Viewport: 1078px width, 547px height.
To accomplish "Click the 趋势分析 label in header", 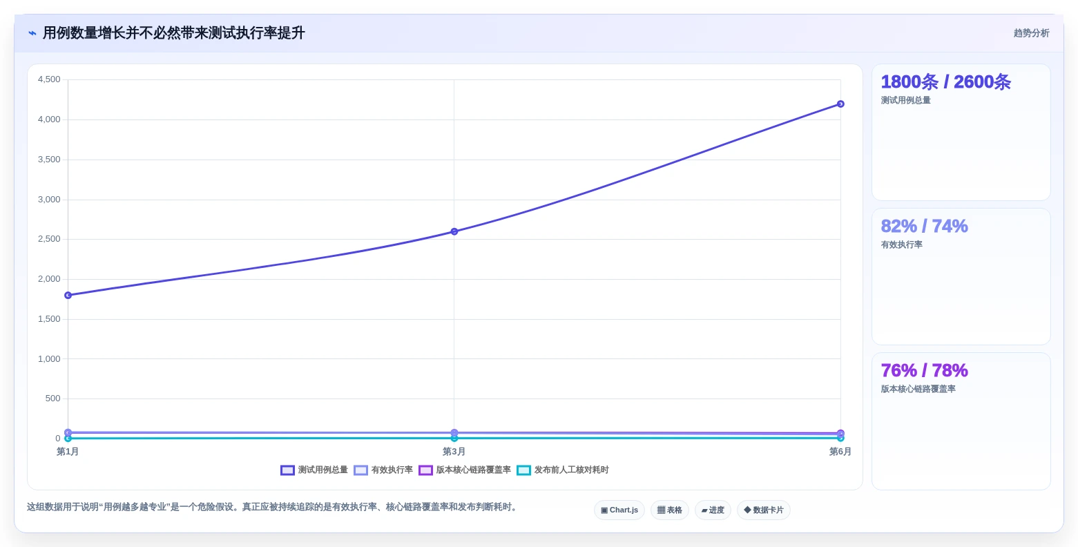I will pos(1031,33).
